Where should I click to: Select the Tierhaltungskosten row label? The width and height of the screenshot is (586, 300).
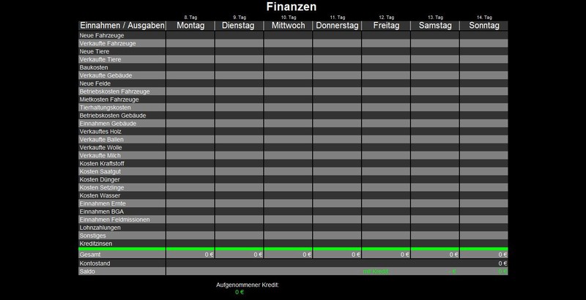click(105, 108)
